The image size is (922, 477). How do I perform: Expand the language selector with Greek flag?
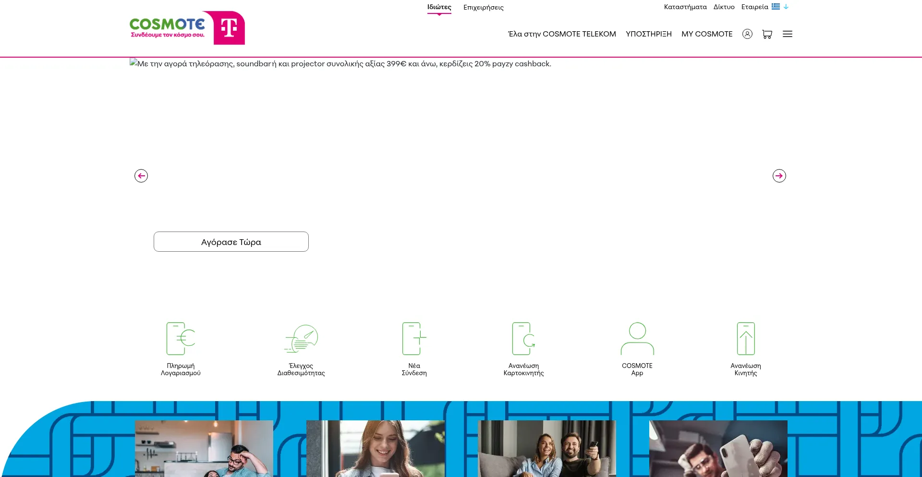click(780, 7)
